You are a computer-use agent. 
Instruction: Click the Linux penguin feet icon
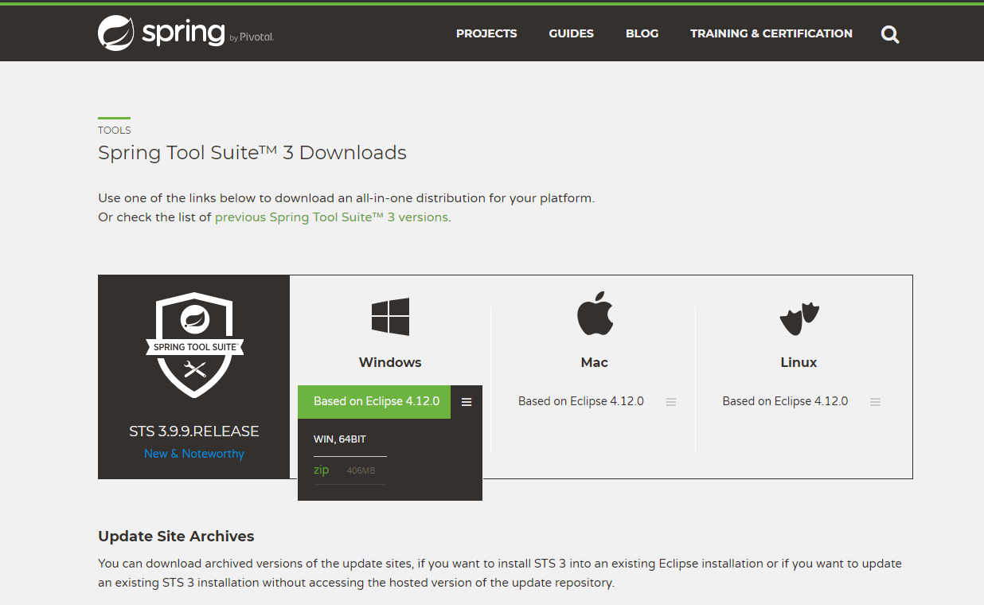[799, 318]
